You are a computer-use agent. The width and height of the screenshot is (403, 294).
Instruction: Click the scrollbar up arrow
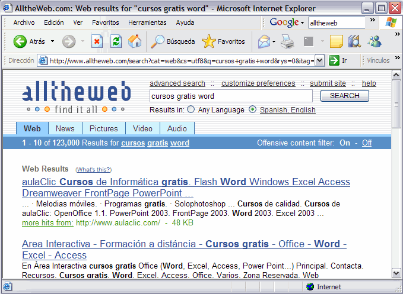396,75
